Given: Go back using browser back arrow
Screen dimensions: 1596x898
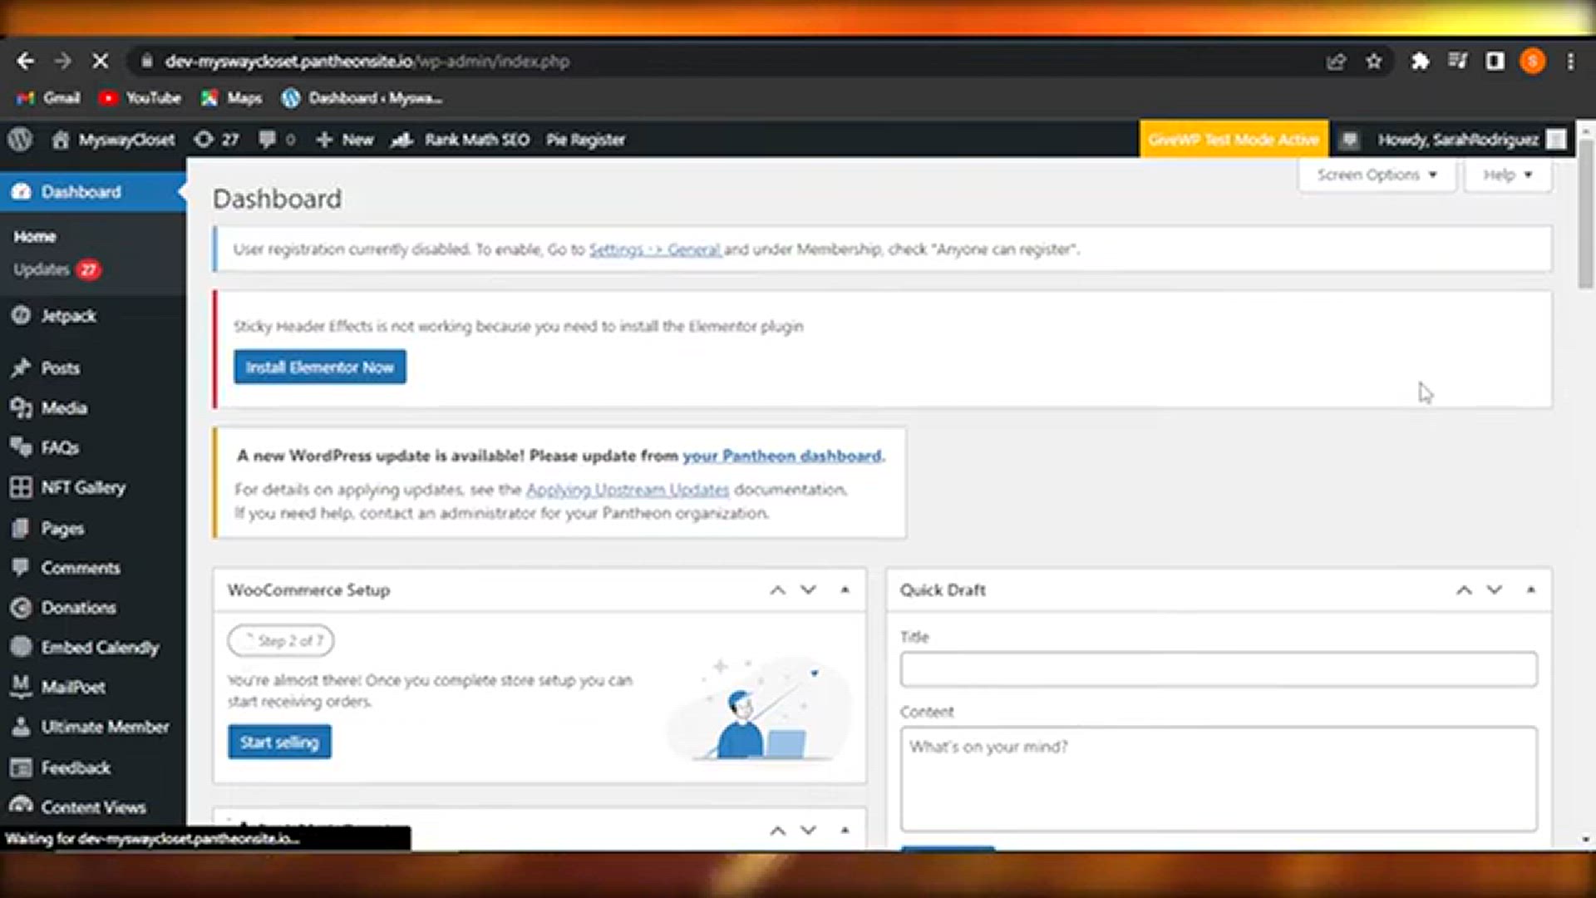Looking at the screenshot, I should click(x=25, y=61).
